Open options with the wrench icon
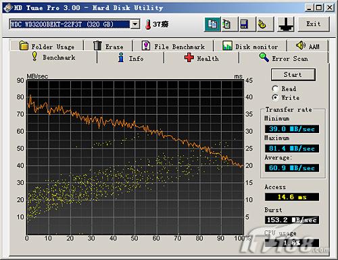The image size is (338, 260). click(x=265, y=24)
